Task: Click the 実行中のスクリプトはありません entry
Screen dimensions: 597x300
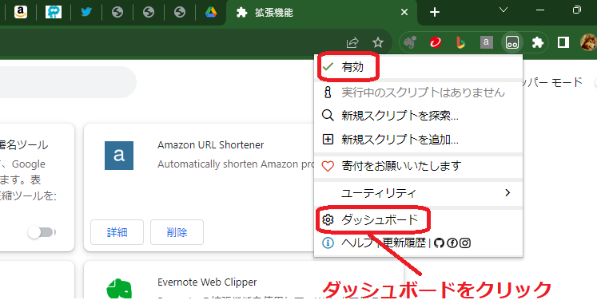Action: click(x=418, y=93)
